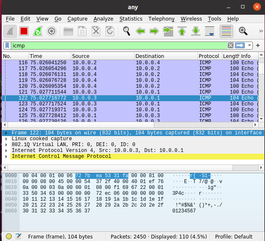Expand the Linux cooked capture section

[6, 139]
